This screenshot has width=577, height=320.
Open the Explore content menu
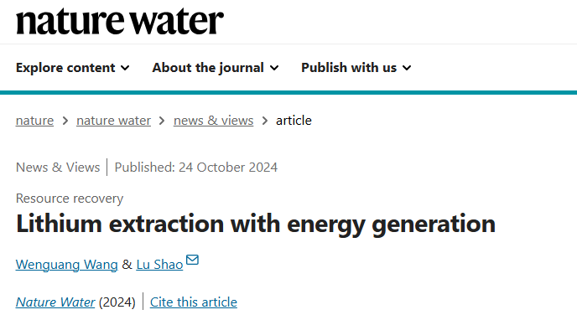[x=72, y=68]
